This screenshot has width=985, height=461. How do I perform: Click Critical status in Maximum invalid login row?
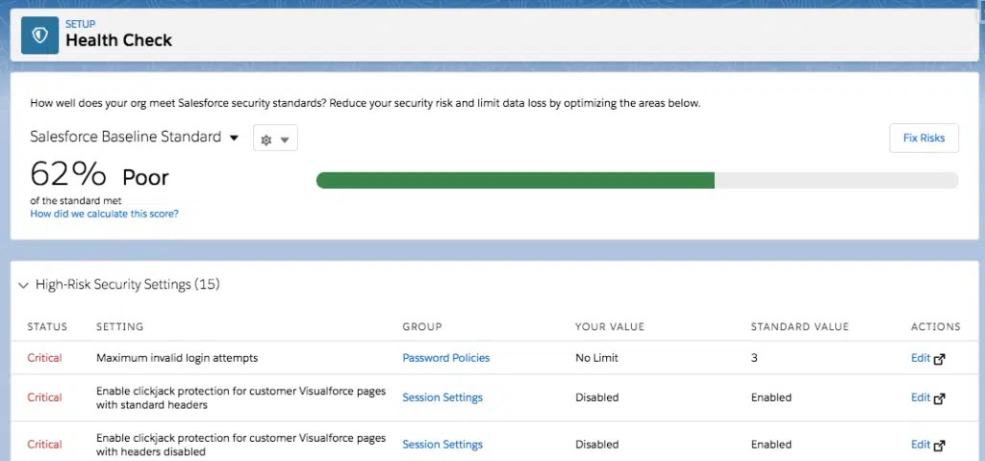pos(44,358)
